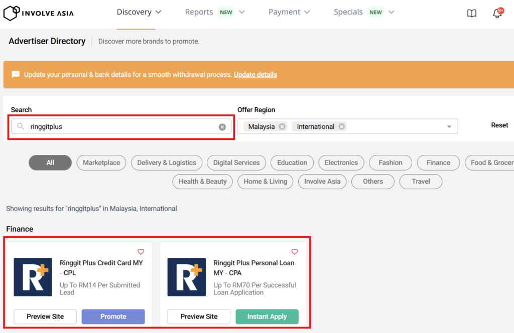Screen dimensions: 514x333
Task: Open the Specials menu
Action: (364, 12)
